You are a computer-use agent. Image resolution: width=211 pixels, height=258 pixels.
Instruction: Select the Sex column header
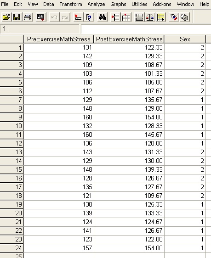(x=185, y=39)
